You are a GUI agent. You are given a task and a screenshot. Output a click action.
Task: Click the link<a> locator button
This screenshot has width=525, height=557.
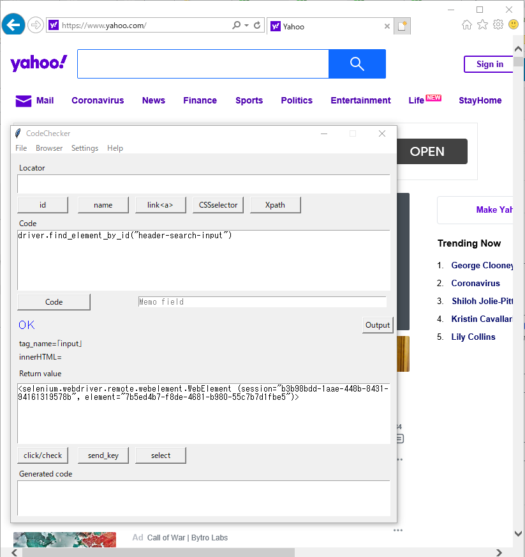click(160, 205)
